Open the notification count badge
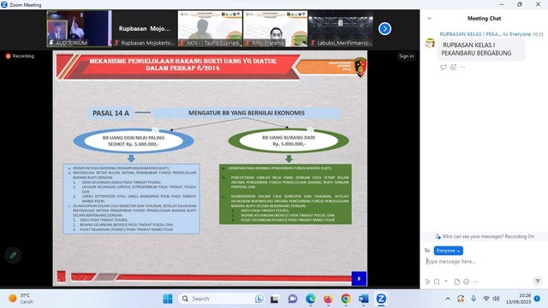The height and width of the screenshot is (308, 548). (x=537, y=299)
